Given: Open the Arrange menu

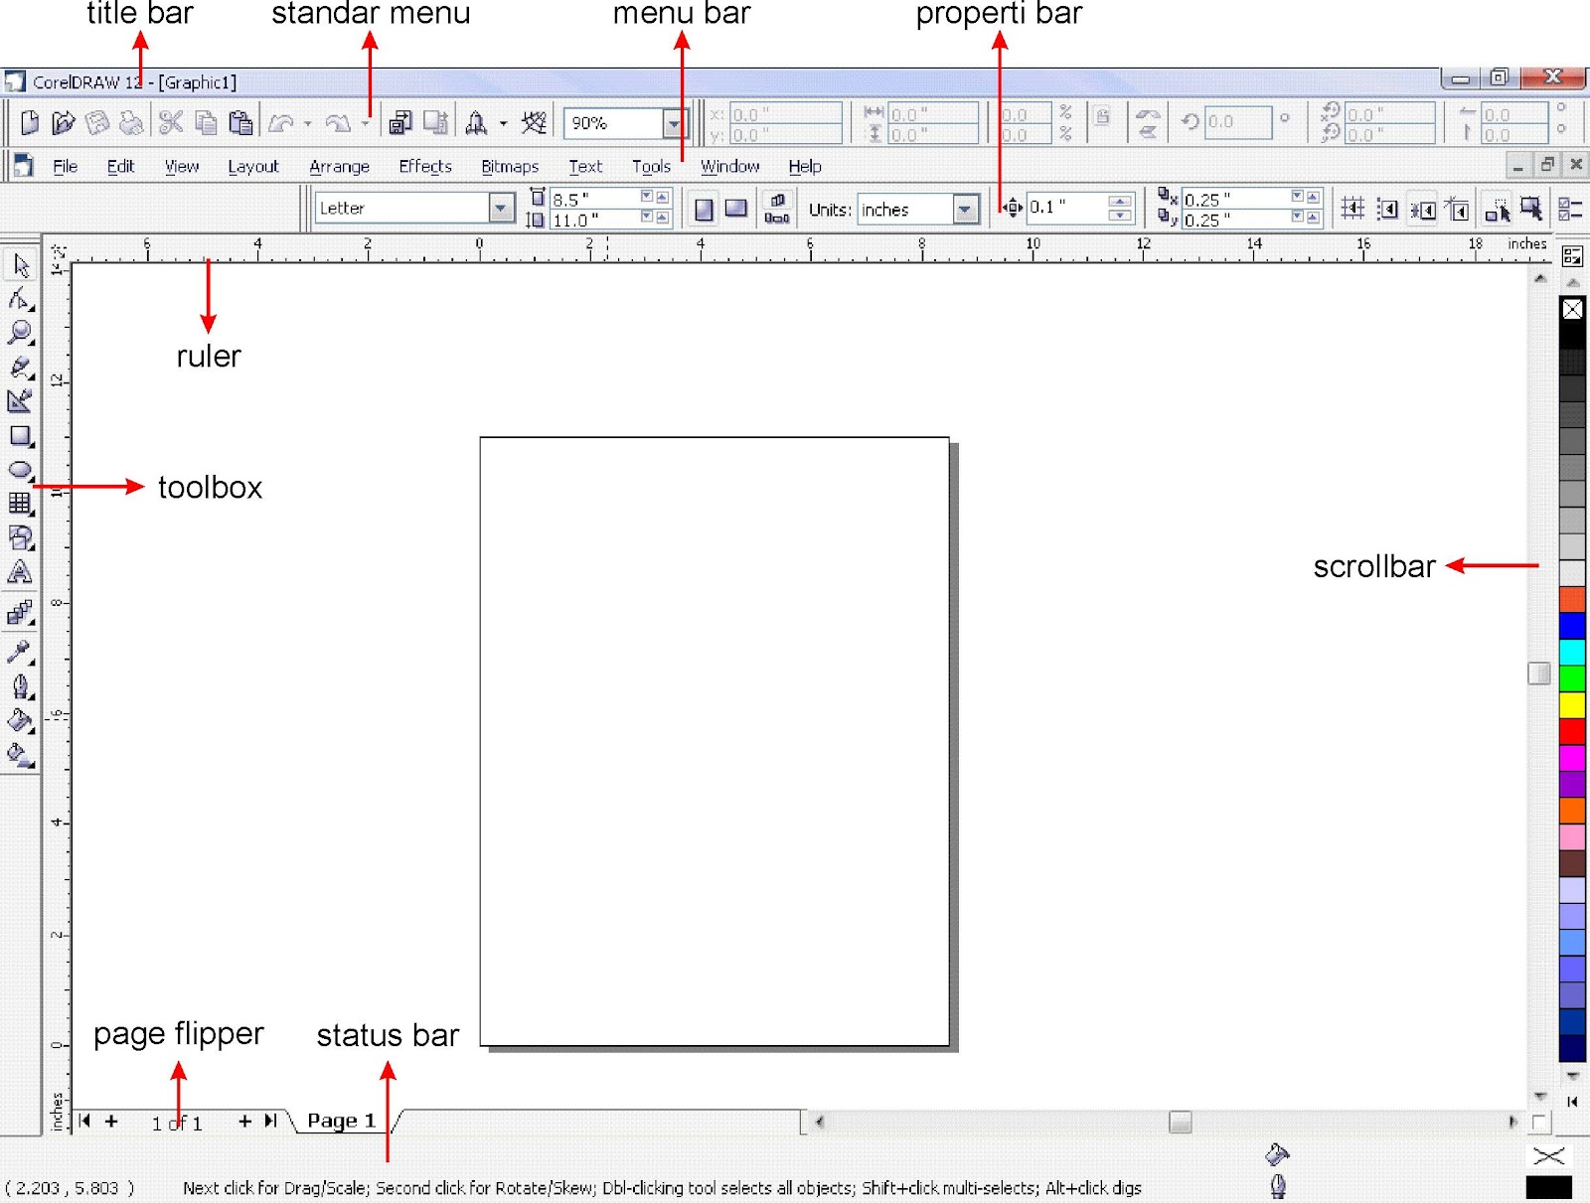Looking at the screenshot, I should pyautogui.click(x=339, y=166).
